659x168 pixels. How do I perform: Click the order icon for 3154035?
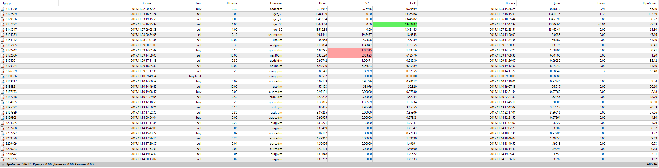click(3, 35)
